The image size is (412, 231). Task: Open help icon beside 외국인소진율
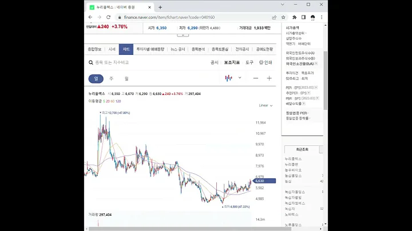click(316, 64)
